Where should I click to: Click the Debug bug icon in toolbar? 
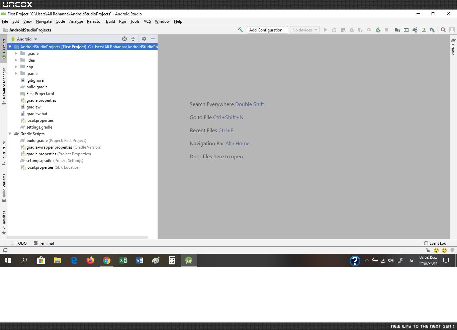pos(352,30)
